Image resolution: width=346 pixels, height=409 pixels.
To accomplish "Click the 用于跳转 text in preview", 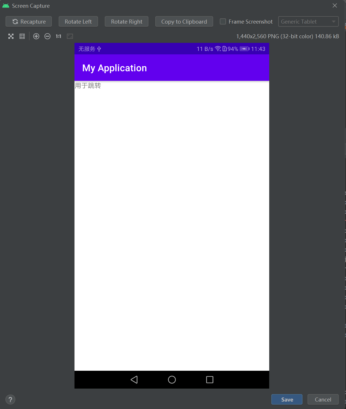I will coord(88,86).
